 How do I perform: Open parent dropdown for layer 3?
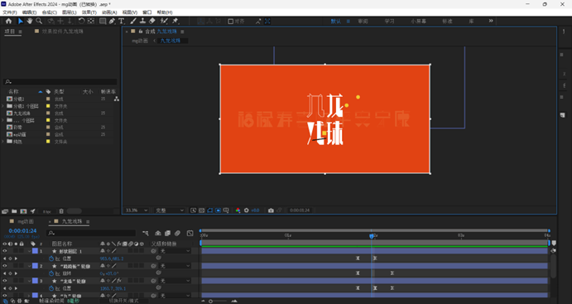[x=175, y=281]
